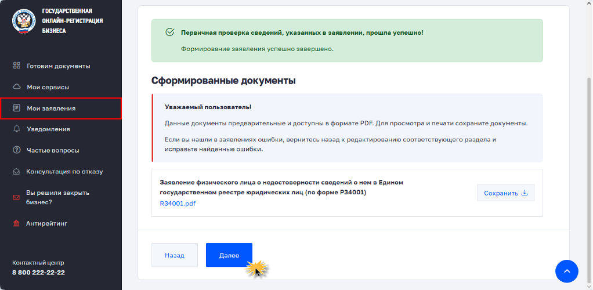Click the question mark icon beside Частые вопросы
Viewport: 593px width, 290px height.
(x=16, y=150)
